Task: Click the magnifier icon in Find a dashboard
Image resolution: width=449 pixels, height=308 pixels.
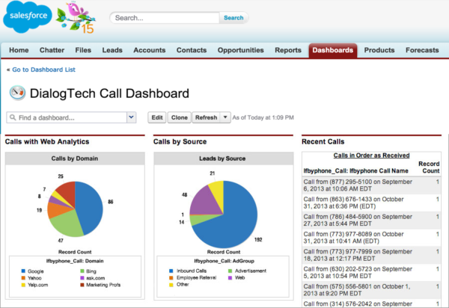Action: tap(13, 117)
